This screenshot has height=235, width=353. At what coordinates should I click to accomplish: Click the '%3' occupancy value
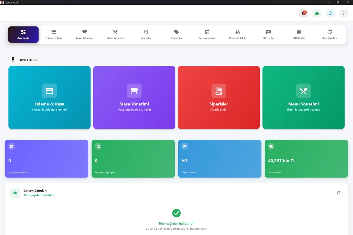pyautogui.click(x=185, y=161)
